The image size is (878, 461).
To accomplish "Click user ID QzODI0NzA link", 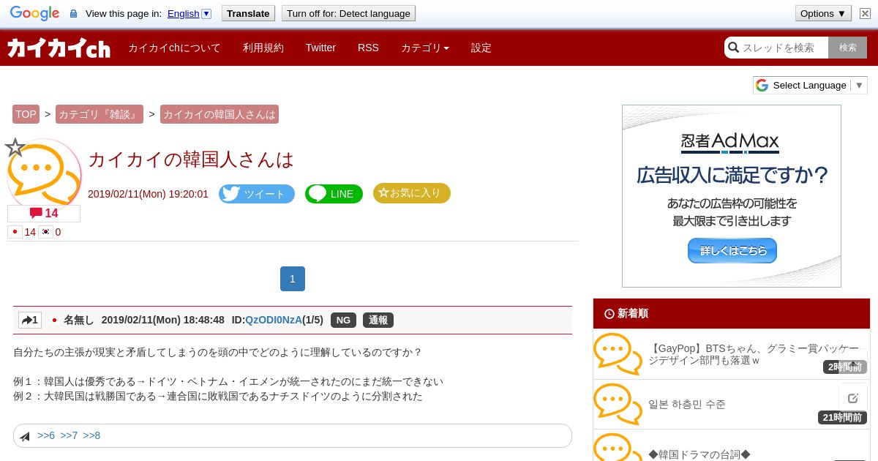I will [x=274, y=320].
